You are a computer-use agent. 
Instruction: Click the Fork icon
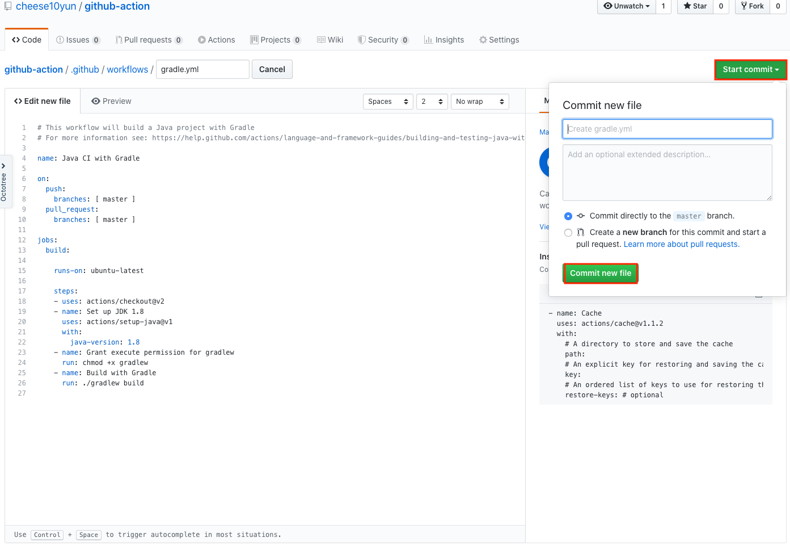pos(744,6)
